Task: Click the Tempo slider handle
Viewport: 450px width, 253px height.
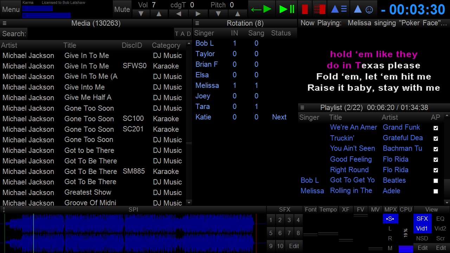Action: tap(328, 233)
